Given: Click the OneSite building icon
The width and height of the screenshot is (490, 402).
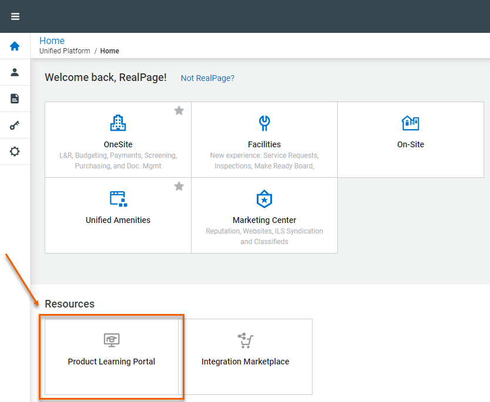Looking at the screenshot, I should [x=118, y=123].
